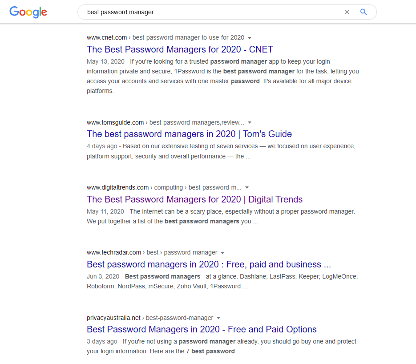This screenshot has height=364, width=416.
Task: Open the tomsguide.com result dropdown arrow
Action: coord(250,122)
